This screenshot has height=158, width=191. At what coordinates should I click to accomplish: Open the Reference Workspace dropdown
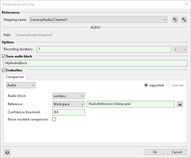tap(68, 104)
